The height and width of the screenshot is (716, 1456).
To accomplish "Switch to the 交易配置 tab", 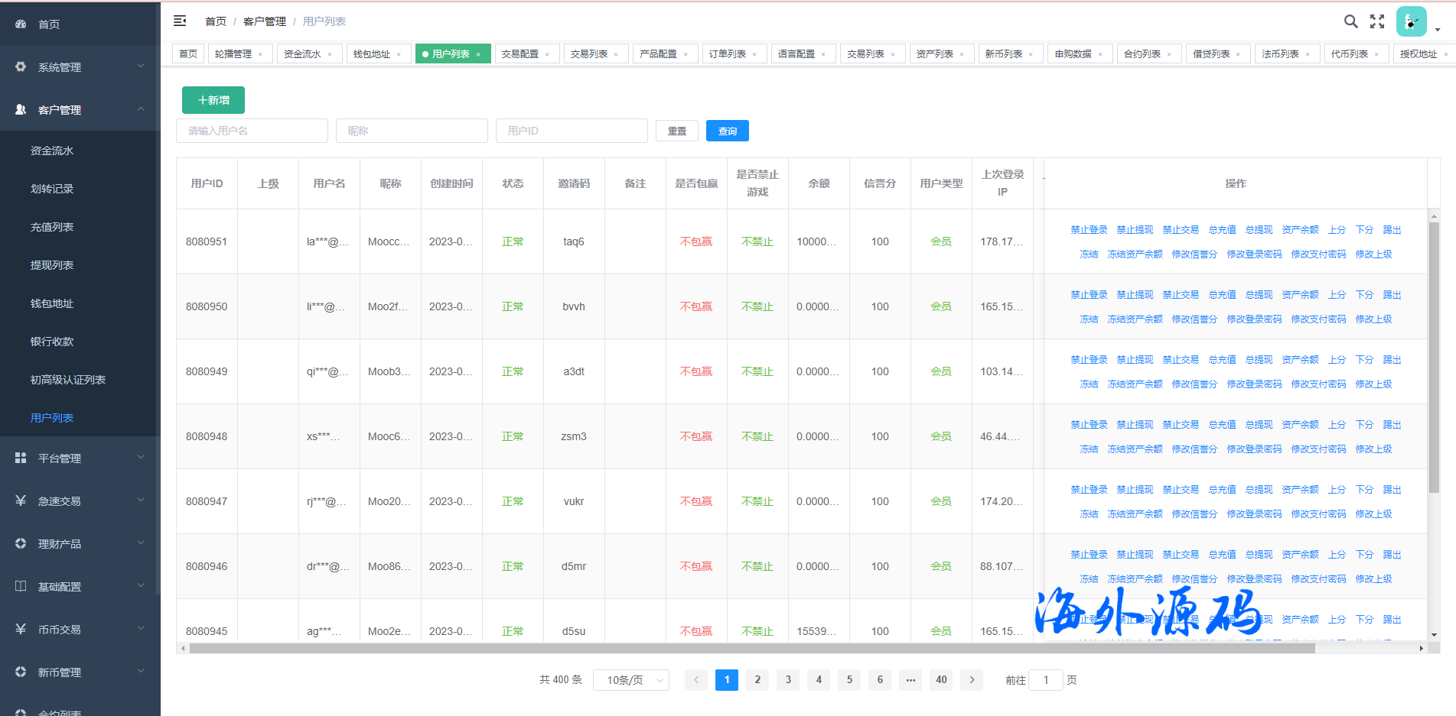I will 520,54.
